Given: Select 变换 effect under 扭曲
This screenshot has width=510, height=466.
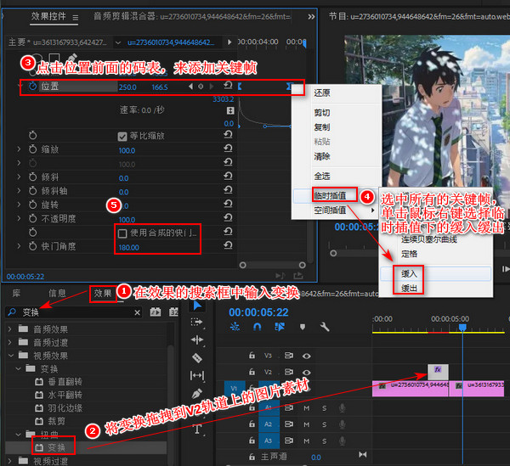Looking at the screenshot, I should (57, 447).
